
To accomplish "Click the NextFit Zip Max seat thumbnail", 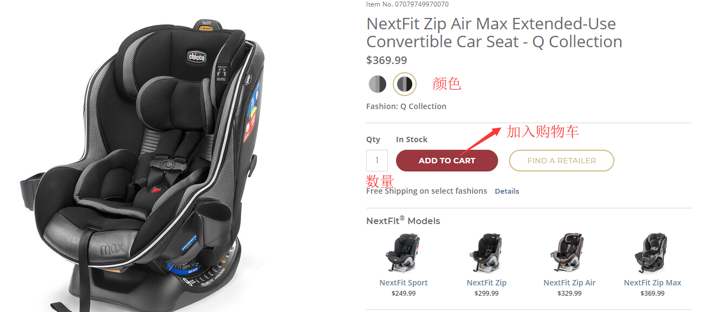I will (652, 253).
